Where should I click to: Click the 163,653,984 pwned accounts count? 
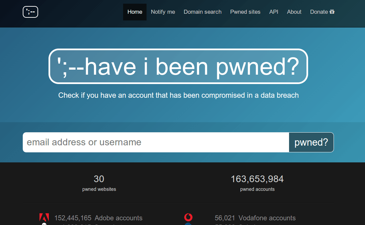click(257, 179)
